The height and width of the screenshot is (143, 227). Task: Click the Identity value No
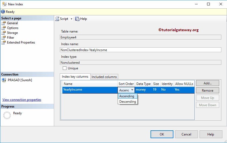point(163,90)
